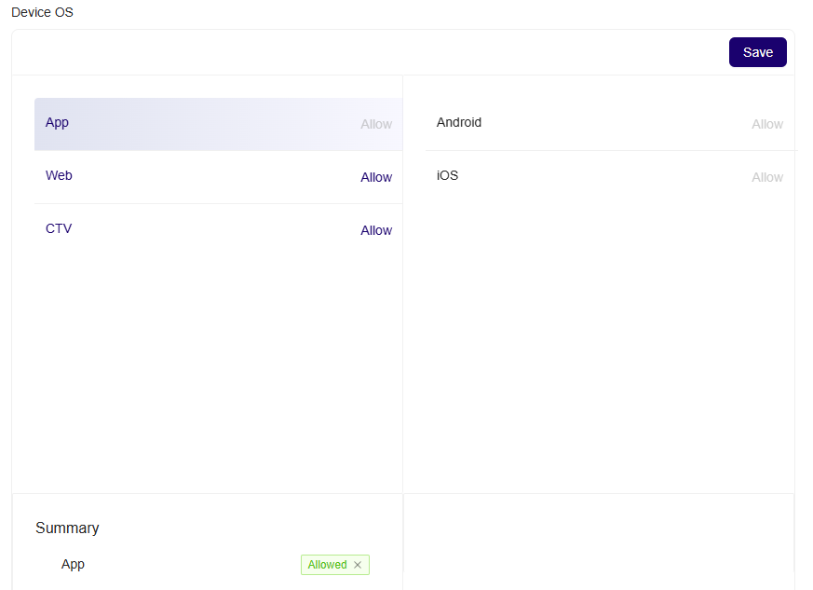813x590 pixels.
Task: Click the Device OS title
Action: coord(42,12)
